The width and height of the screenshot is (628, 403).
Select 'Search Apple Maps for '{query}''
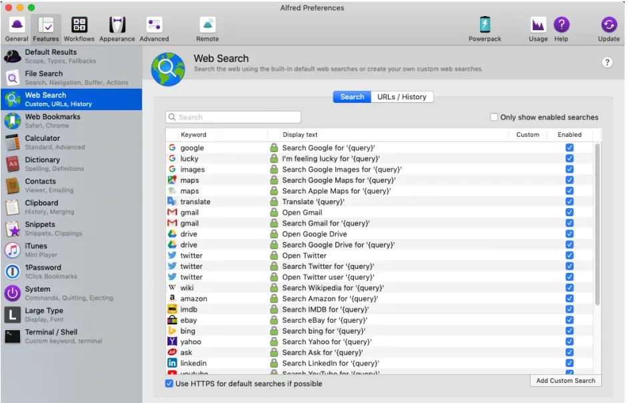click(337, 191)
